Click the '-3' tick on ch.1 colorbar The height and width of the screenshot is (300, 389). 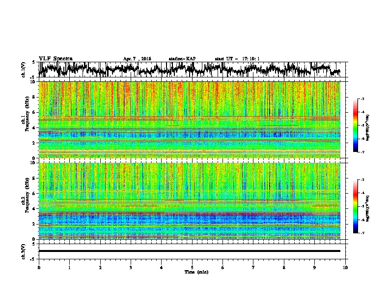click(x=362, y=99)
